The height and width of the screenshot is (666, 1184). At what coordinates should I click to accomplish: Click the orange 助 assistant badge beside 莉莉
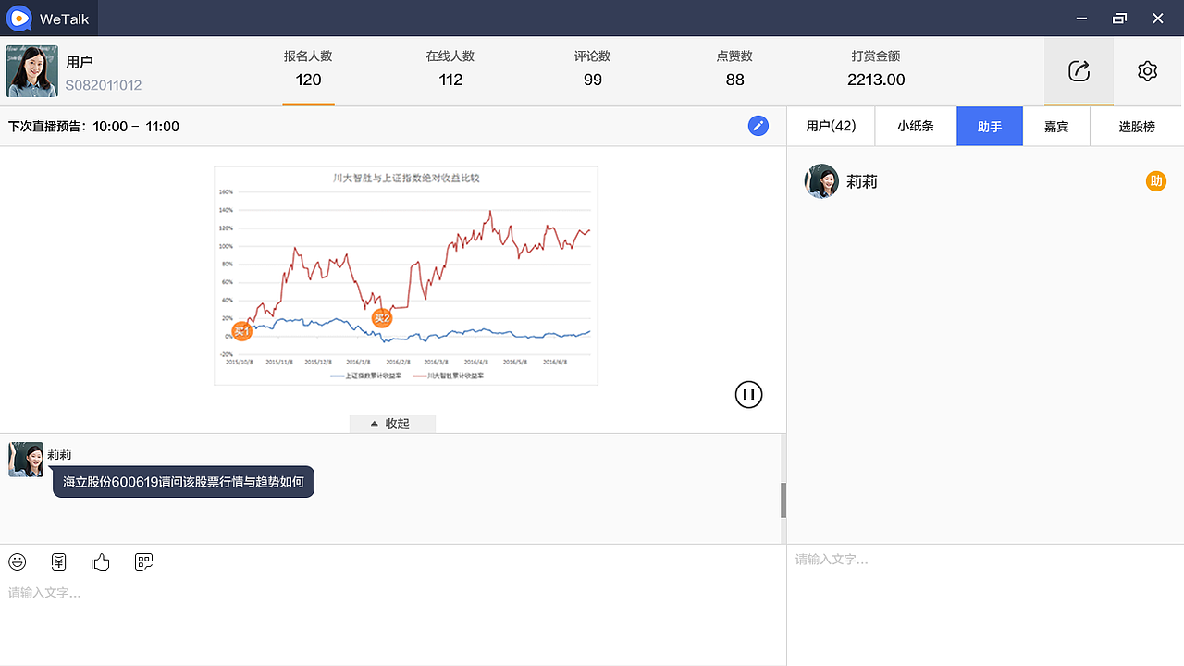click(x=1155, y=181)
